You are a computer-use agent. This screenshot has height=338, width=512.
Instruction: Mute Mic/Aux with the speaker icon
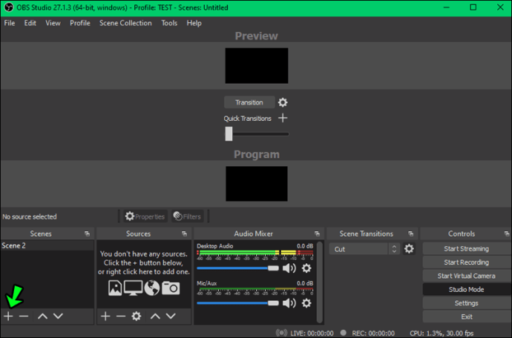pos(289,303)
